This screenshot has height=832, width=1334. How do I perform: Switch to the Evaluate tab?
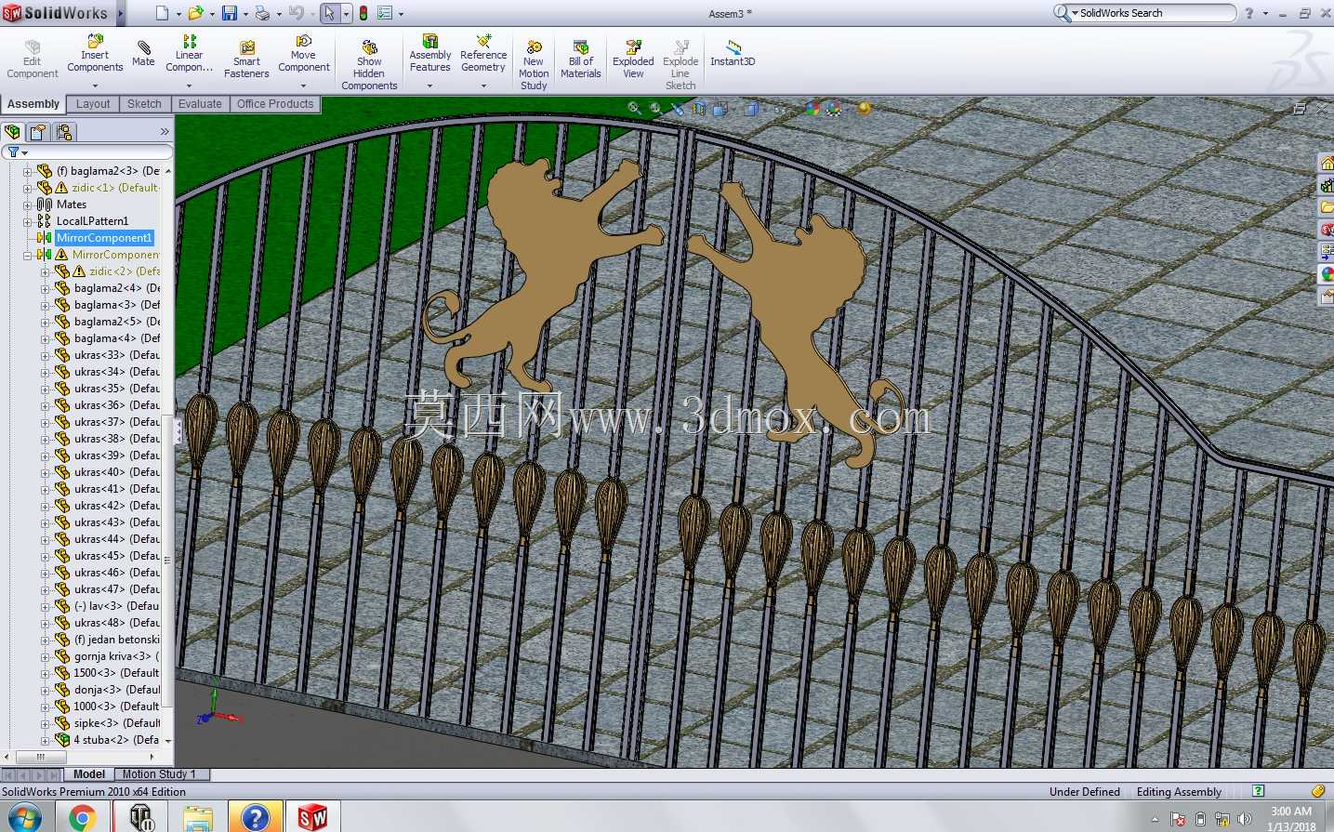point(201,104)
